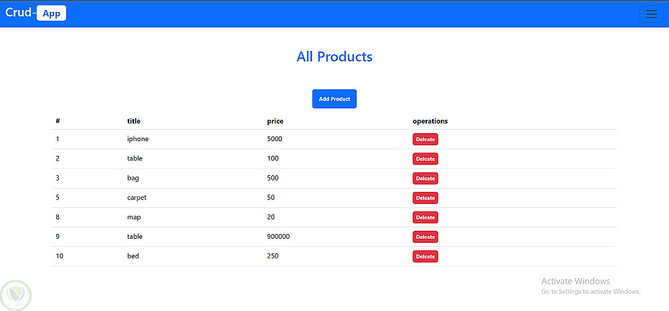Delete the table product priced 100
Screen dimensions: 669x311
point(425,159)
